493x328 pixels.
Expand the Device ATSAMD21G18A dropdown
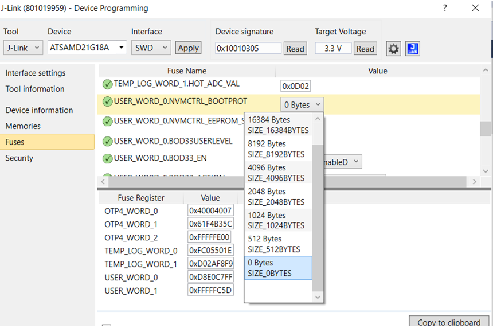pyautogui.click(x=87, y=48)
